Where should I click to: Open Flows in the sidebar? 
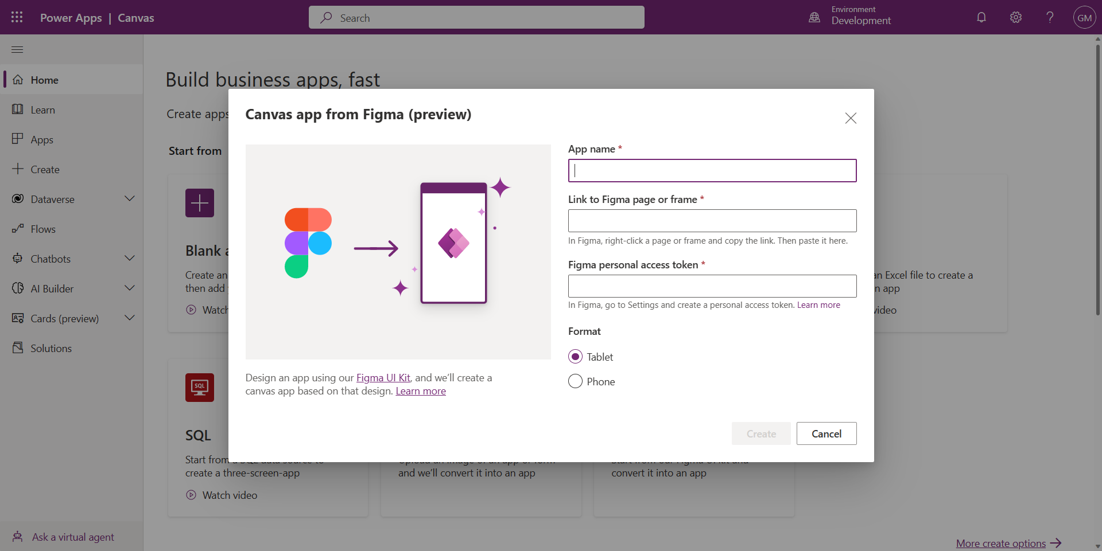pyautogui.click(x=71, y=229)
